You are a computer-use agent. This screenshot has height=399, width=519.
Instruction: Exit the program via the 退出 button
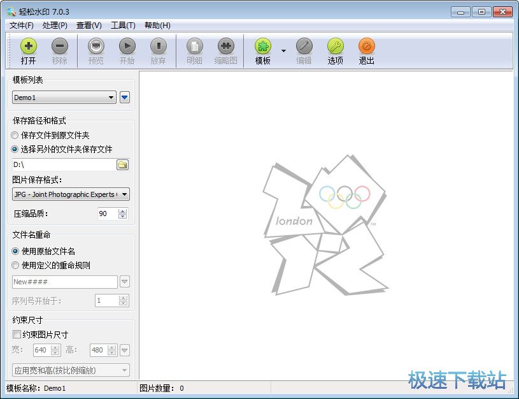(x=366, y=50)
